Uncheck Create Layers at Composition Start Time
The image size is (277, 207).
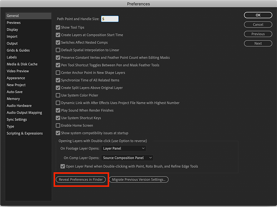58,35
